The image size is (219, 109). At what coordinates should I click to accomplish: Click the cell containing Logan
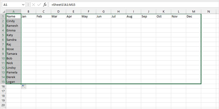click(13, 82)
